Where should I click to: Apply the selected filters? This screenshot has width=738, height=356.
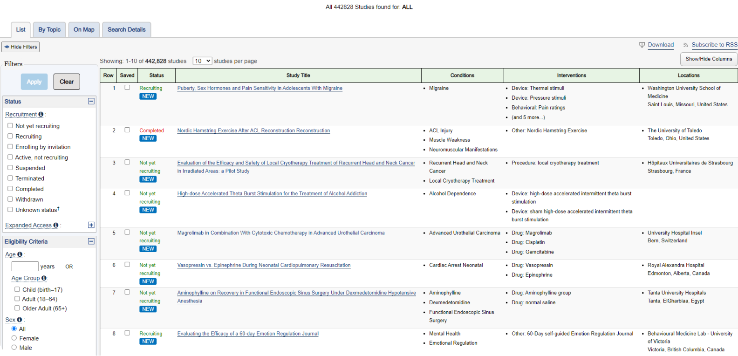pyautogui.click(x=34, y=82)
